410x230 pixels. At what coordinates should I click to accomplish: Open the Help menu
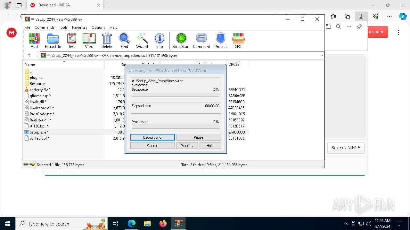coord(113,27)
